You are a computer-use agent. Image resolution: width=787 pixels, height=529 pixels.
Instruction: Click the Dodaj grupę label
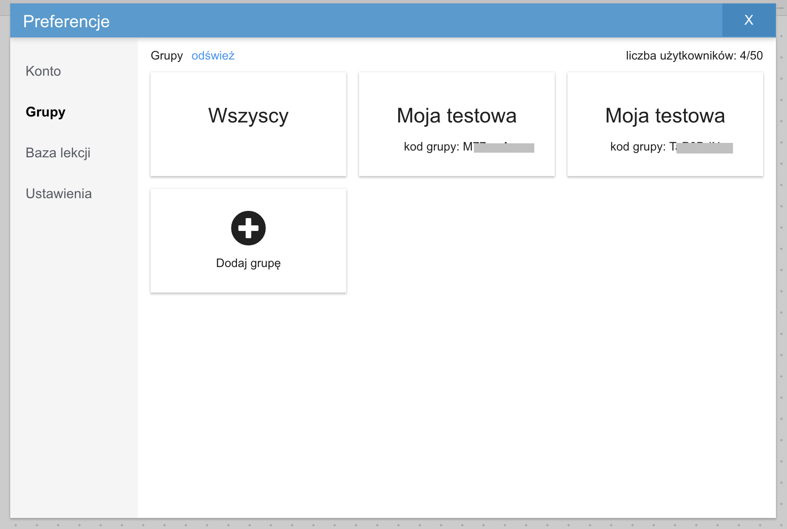pyautogui.click(x=248, y=263)
